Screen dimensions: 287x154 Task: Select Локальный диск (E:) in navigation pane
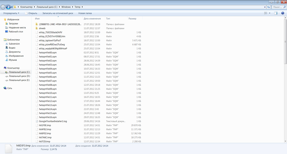click(x=19, y=80)
